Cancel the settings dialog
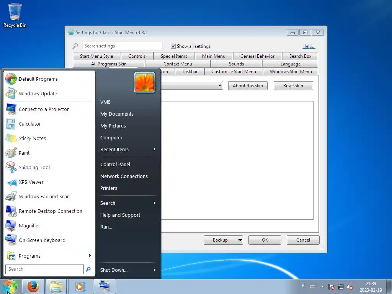Viewport: 392px width, 294px height. tap(303, 240)
